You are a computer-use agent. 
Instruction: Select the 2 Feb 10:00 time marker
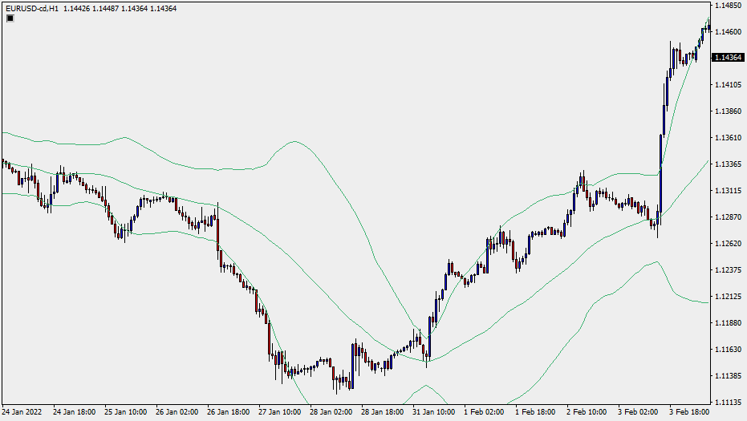pyautogui.click(x=587, y=412)
